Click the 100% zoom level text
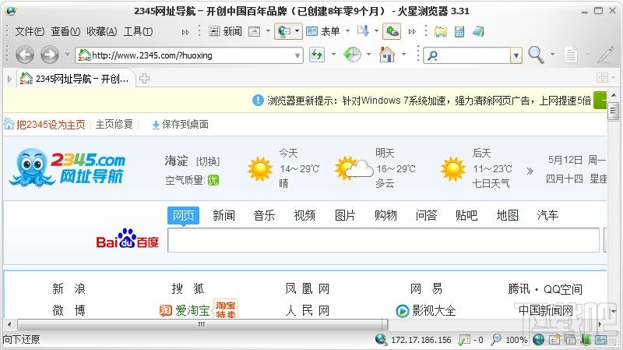The height and width of the screenshot is (350, 623). (516, 340)
